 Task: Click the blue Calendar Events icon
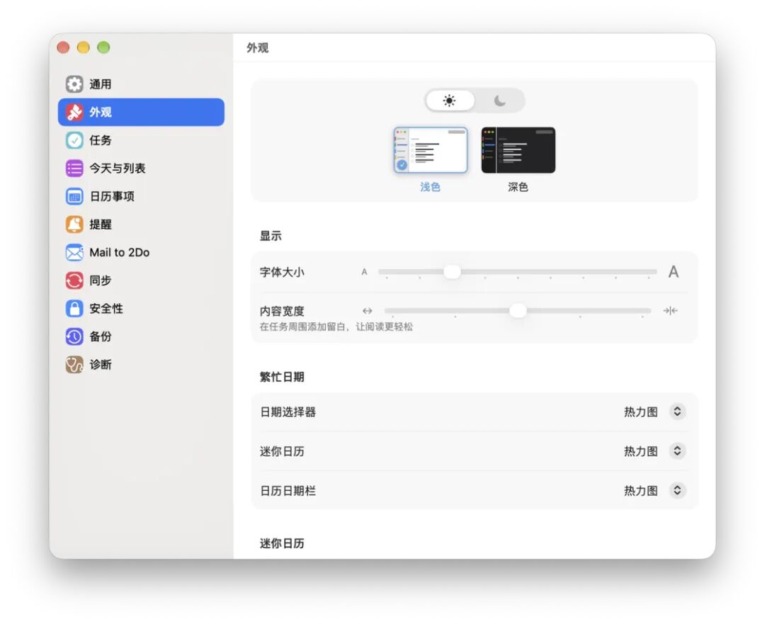click(74, 196)
